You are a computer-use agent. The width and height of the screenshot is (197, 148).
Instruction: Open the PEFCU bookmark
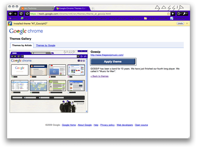13,18
